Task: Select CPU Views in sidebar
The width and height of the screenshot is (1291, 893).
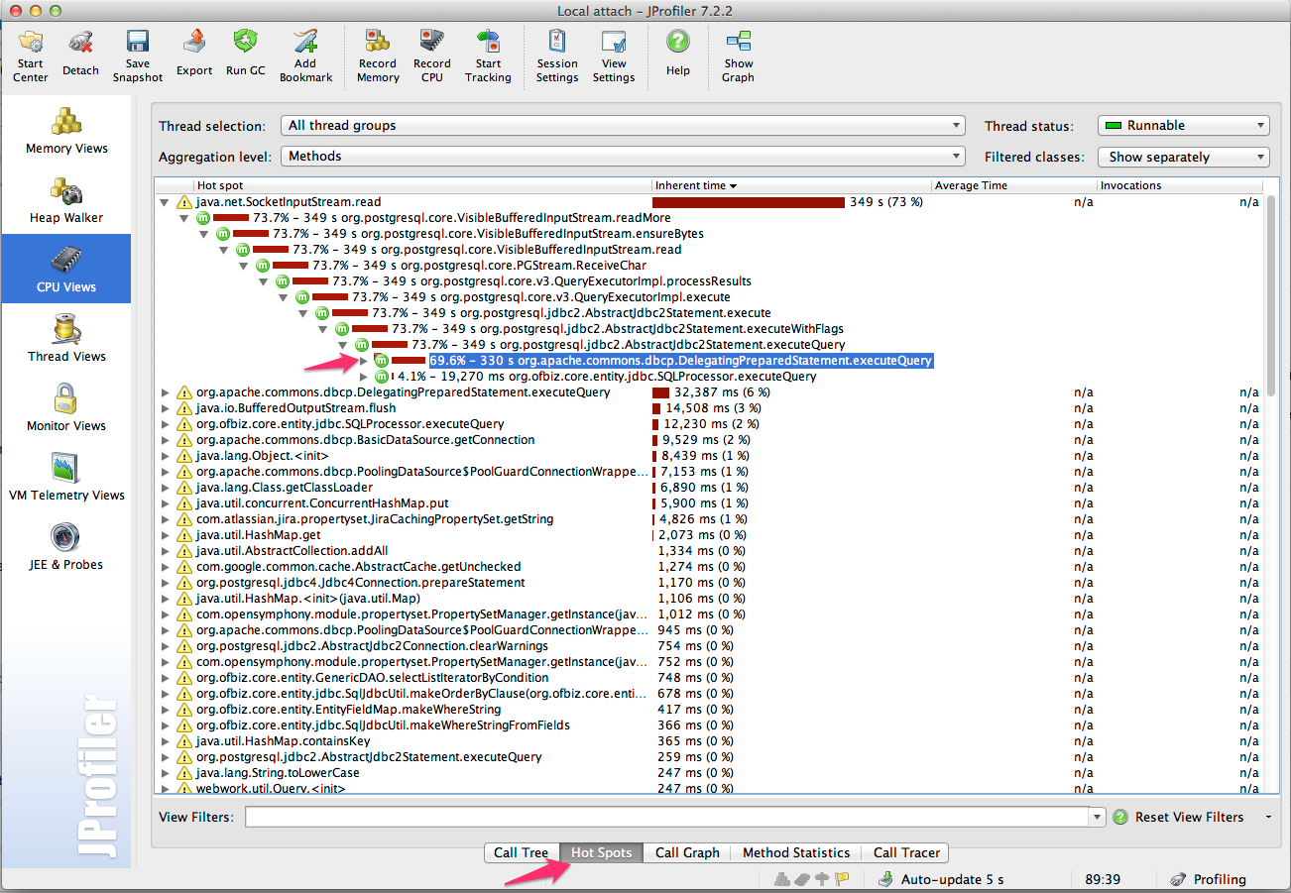Action: [x=66, y=269]
